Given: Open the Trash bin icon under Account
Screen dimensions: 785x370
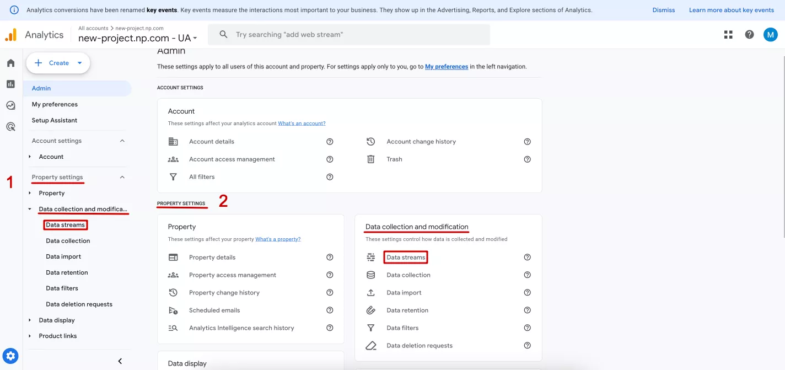Looking at the screenshot, I should pyautogui.click(x=371, y=159).
